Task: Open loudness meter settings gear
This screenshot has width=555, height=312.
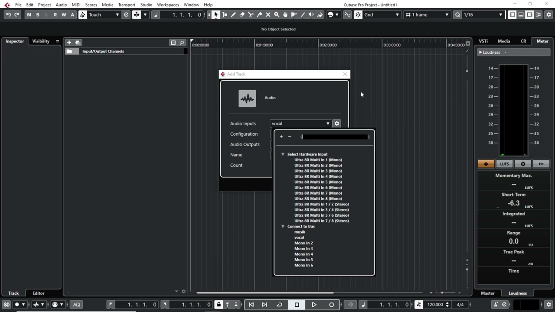Action: coord(523,164)
